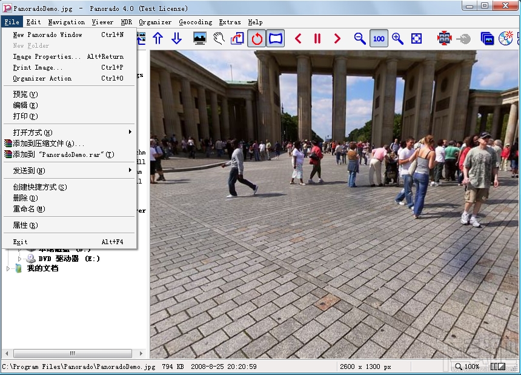Select the hand pan tool
This screenshot has width=521, height=375.
tap(219, 39)
